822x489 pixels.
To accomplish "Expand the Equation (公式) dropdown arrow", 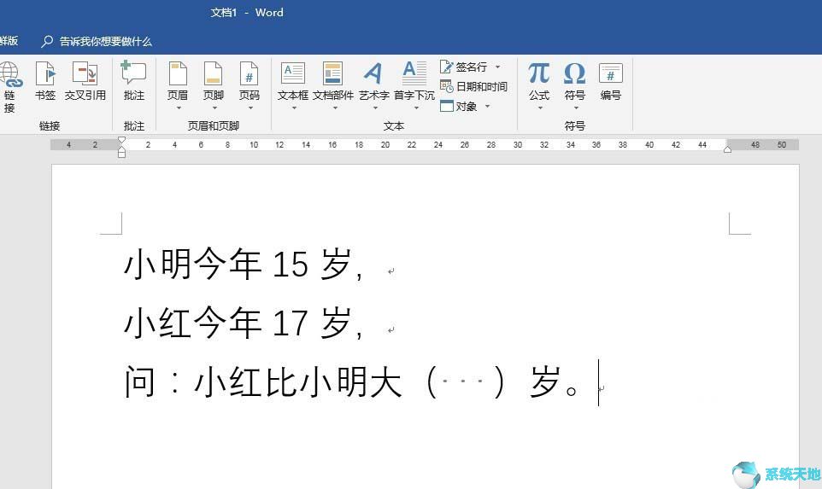I will point(540,108).
